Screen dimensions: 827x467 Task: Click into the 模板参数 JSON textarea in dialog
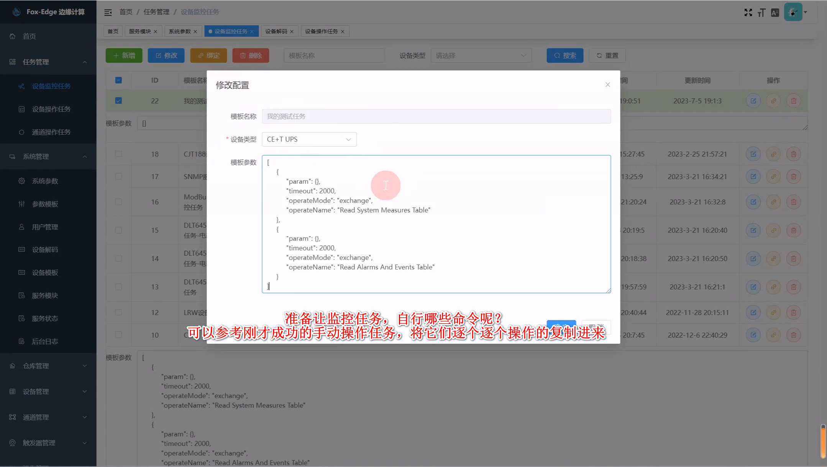436,224
